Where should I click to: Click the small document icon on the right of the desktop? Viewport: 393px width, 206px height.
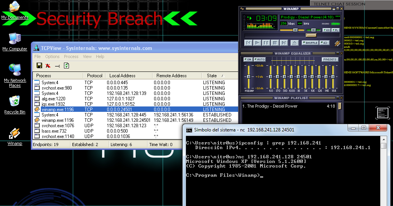[x=383, y=113]
